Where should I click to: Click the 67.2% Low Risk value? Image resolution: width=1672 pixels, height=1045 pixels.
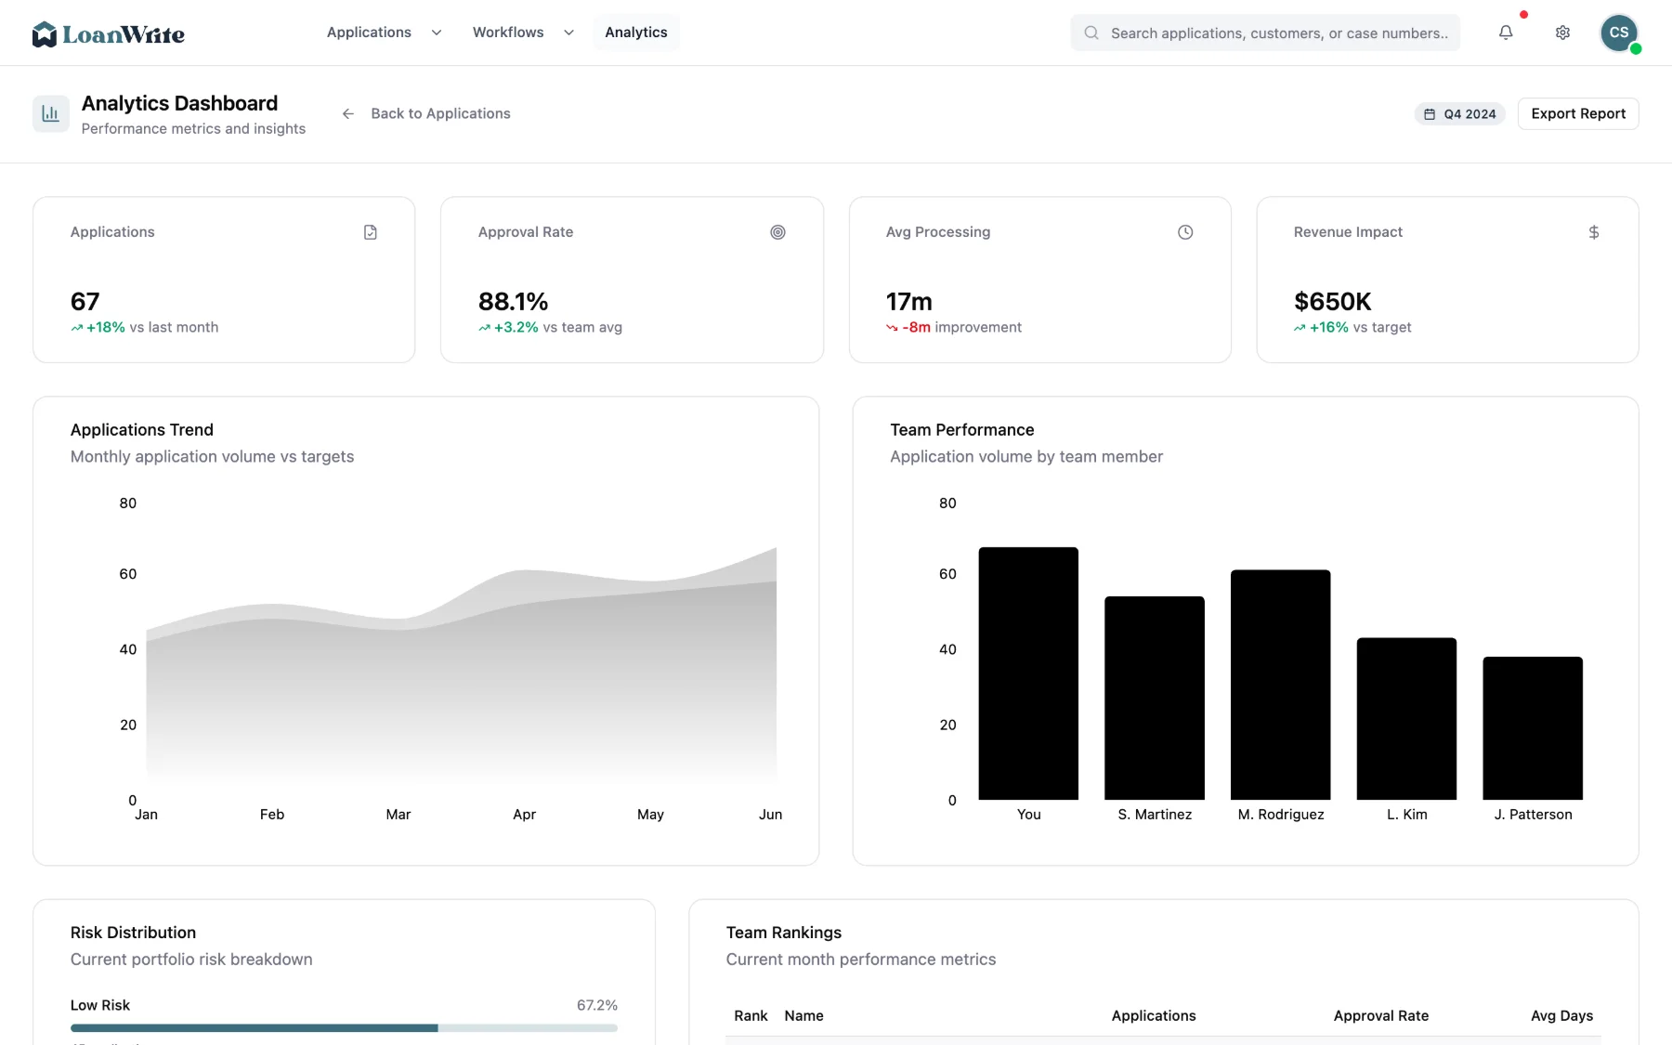597,1005
